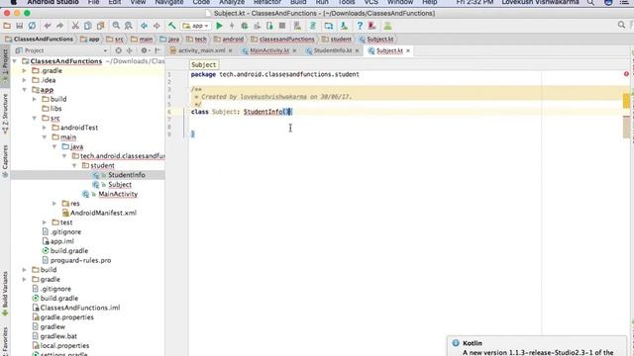The width and height of the screenshot is (634, 356).
Task: Expand the .idea folder
Action: pyautogui.click(x=24, y=80)
